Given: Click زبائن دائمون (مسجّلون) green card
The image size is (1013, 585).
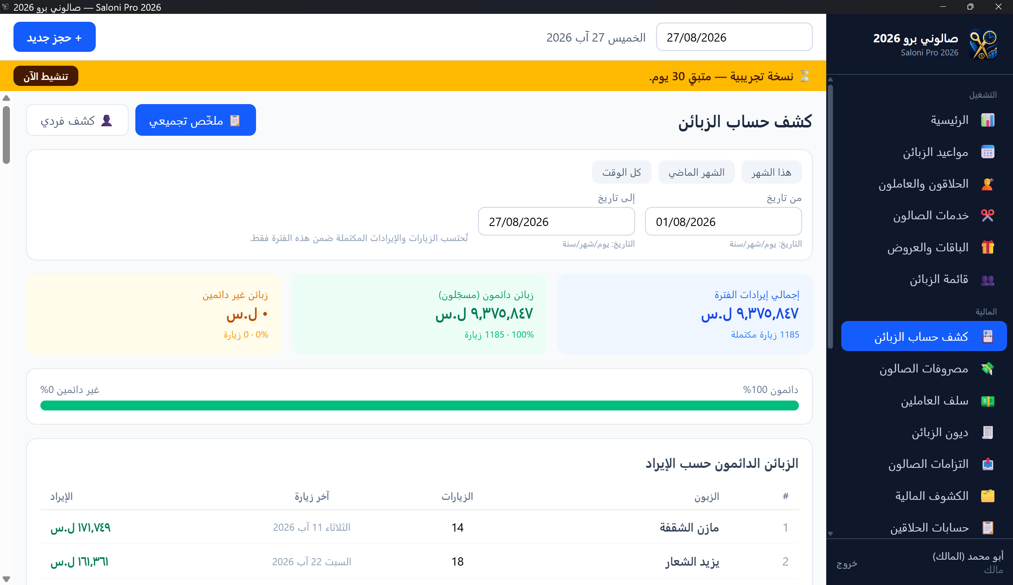Looking at the screenshot, I should pyautogui.click(x=419, y=314).
